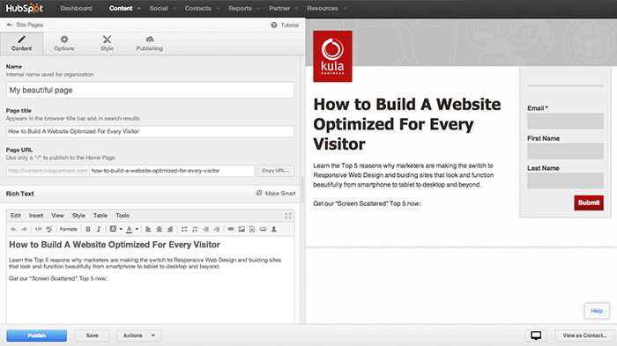
Task: Open the editor Insert menu
Action: coord(36,216)
